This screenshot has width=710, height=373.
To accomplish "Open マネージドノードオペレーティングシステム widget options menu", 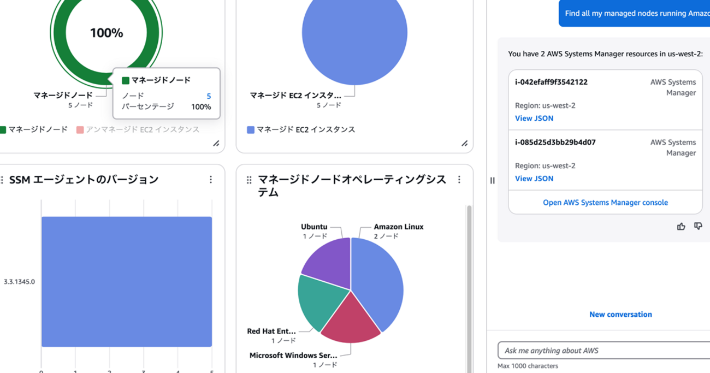I will point(459,179).
